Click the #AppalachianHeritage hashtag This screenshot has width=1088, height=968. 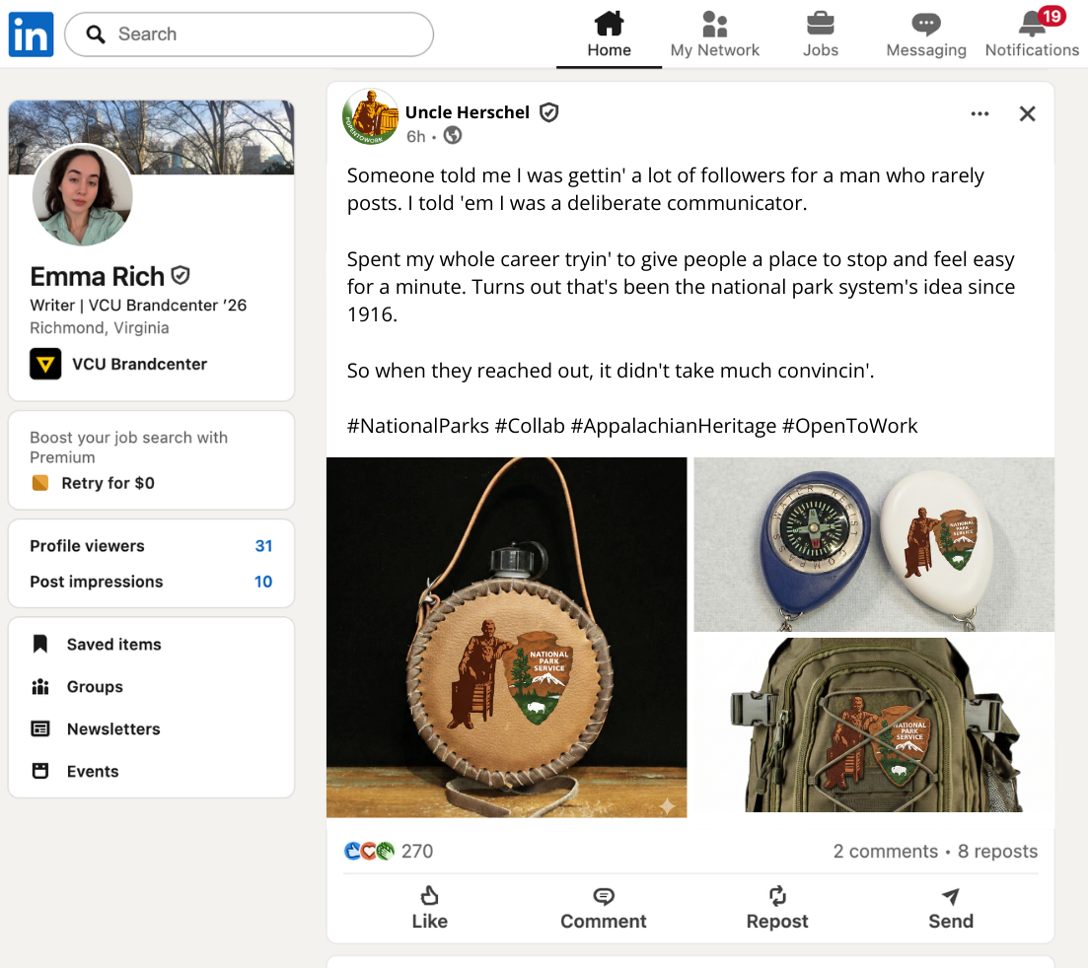pos(673,426)
